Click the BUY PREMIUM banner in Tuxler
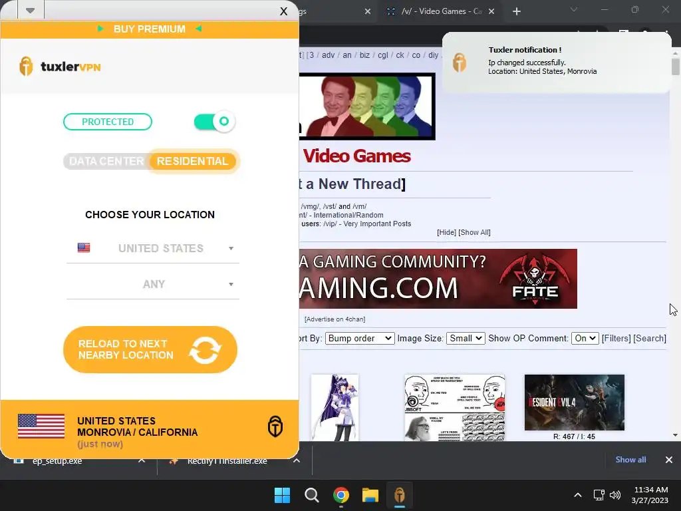 coord(150,29)
